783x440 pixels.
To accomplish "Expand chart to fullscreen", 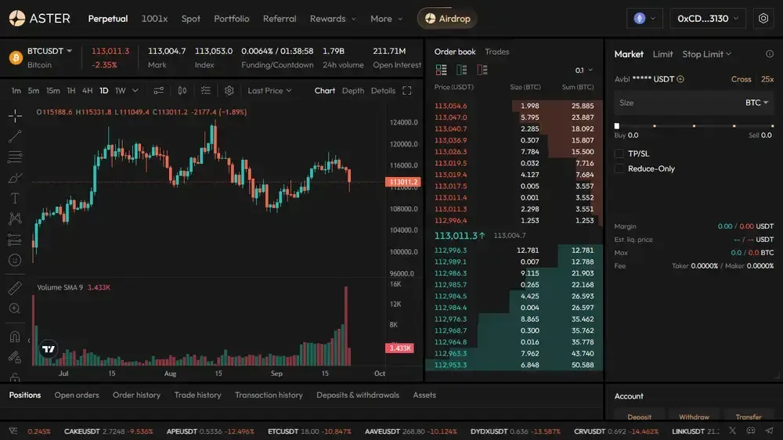I will click(407, 90).
